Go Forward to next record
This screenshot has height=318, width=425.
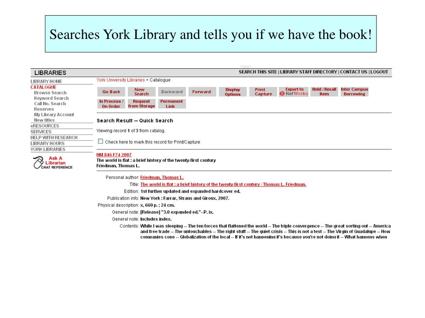(202, 92)
